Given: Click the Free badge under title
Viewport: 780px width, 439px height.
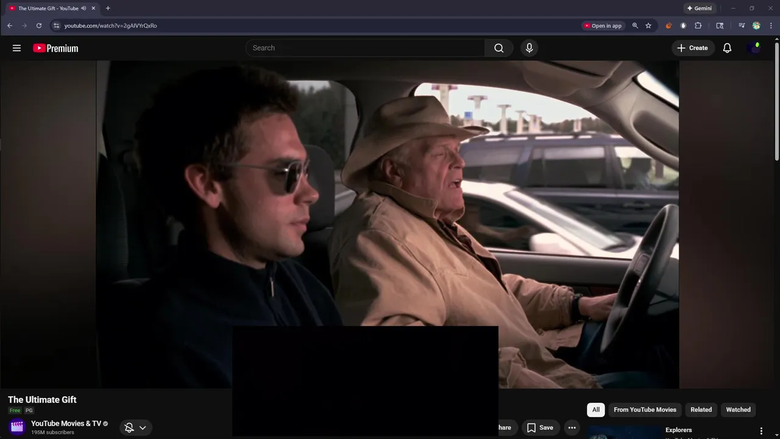Looking at the screenshot, I should [15, 410].
